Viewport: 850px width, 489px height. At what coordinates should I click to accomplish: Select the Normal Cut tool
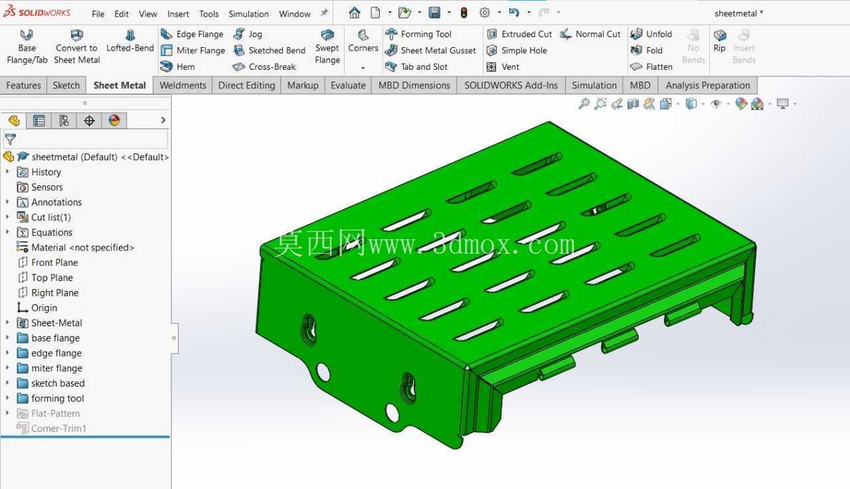[590, 34]
